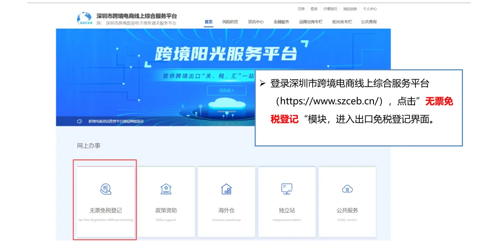Click 'Tax-free Registration Without Invoicing' subtitle

[106, 220]
